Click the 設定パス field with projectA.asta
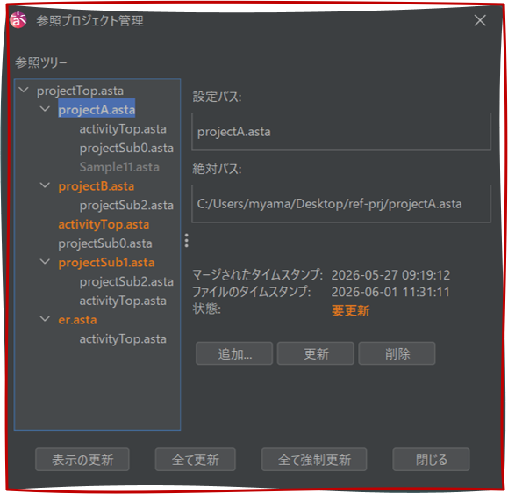The height and width of the screenshot is (494, 508). coord(341,132)
